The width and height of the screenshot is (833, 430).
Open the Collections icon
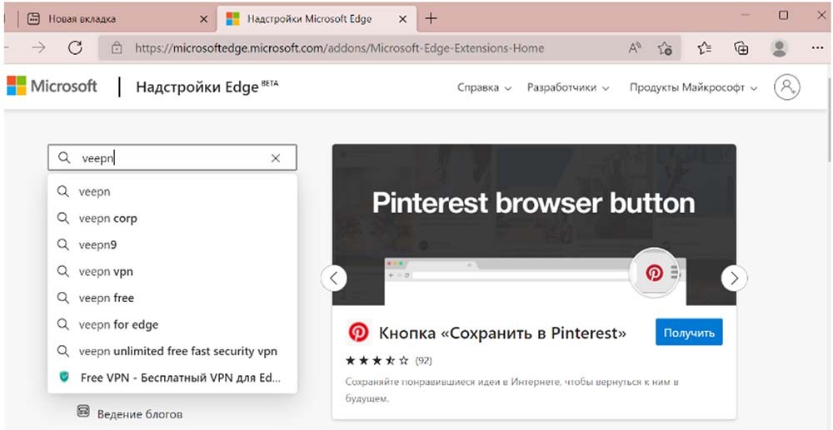741,48
